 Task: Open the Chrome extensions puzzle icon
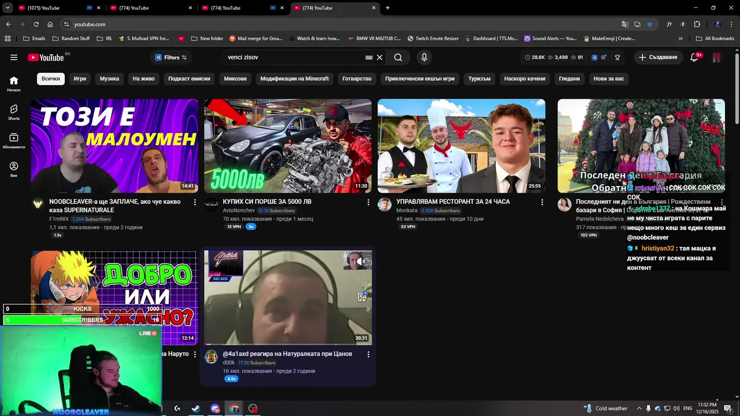[697, 24]
